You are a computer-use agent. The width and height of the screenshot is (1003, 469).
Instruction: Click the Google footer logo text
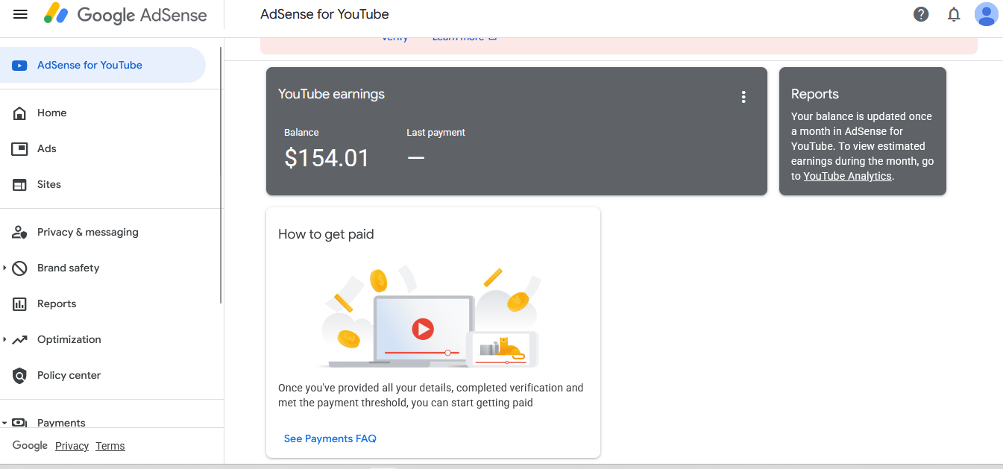30,445
